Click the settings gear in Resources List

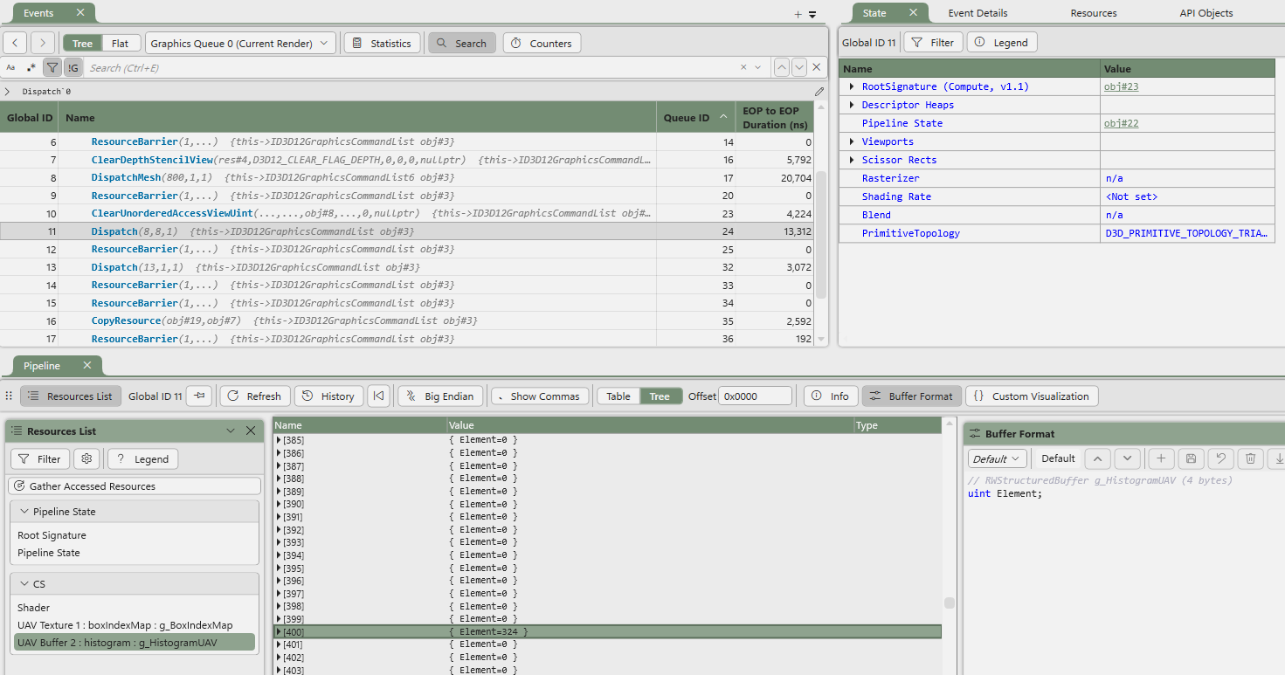[86, 458]
